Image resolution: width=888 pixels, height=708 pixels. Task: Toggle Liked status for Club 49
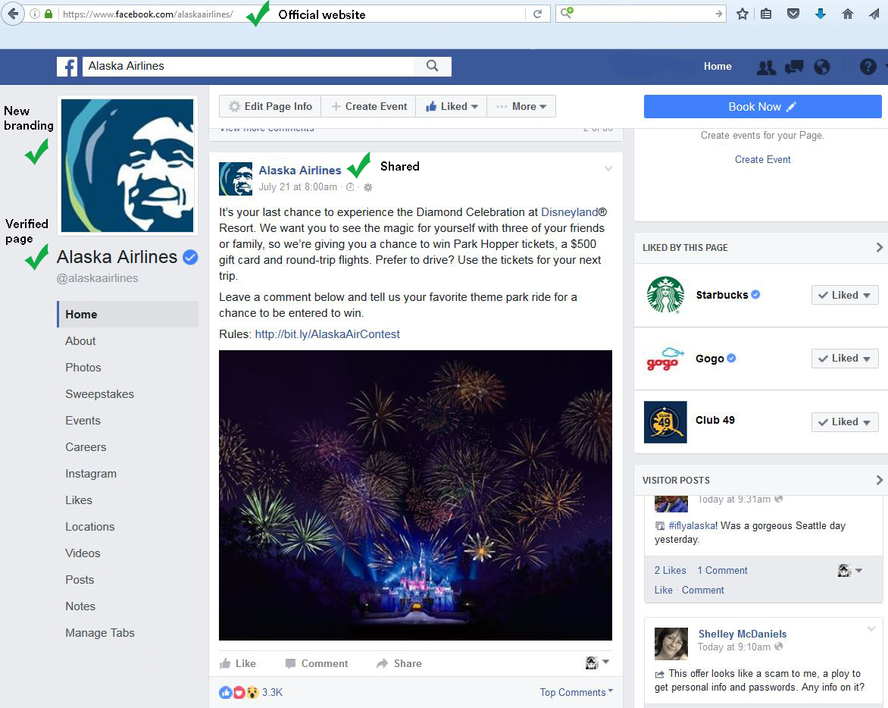(844, 421)
